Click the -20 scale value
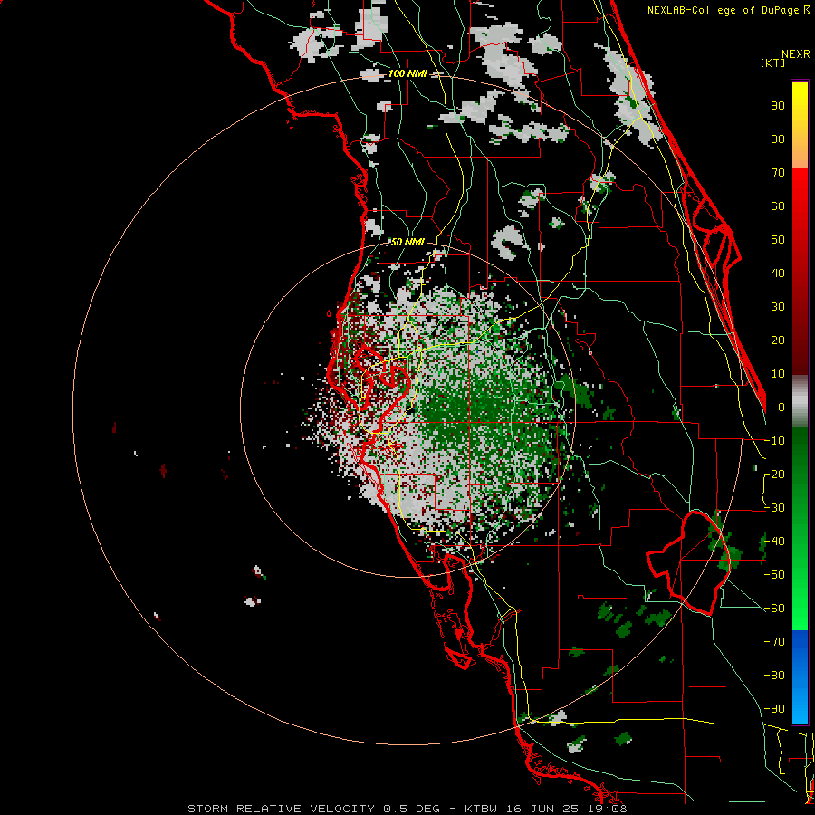 [x=774, y=475]
